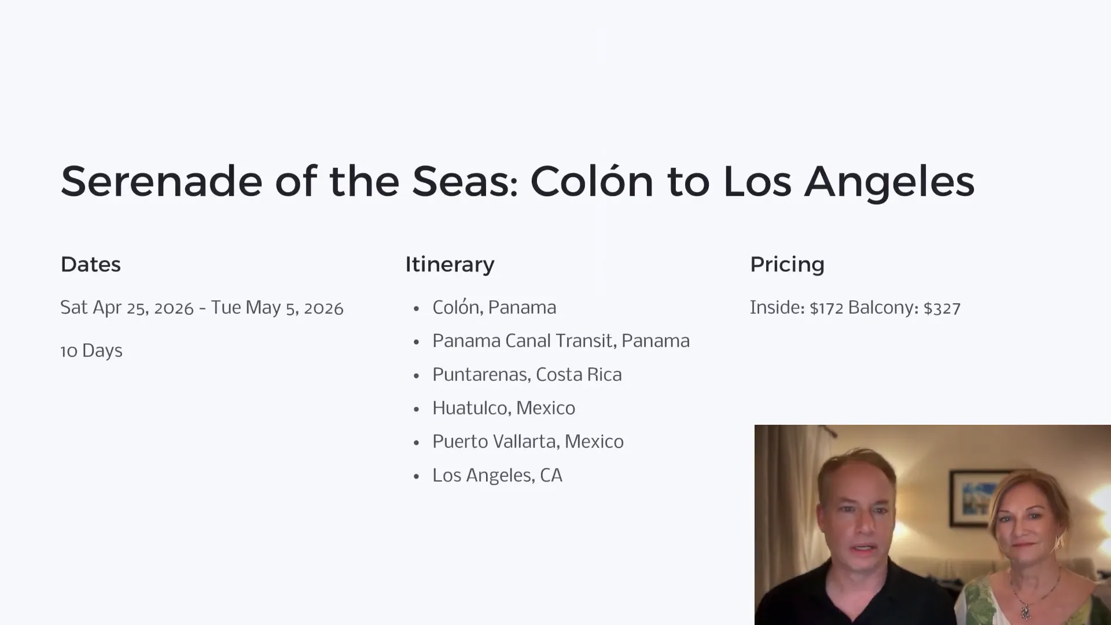1111x625 pixels.
Task: Select Colón, Panama in the itinerary
Action: (x=494, y=307)
